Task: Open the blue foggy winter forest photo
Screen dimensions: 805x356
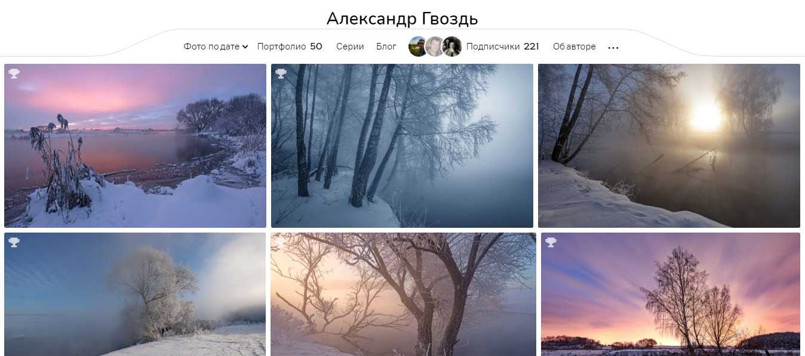Action: click(402, 146)
